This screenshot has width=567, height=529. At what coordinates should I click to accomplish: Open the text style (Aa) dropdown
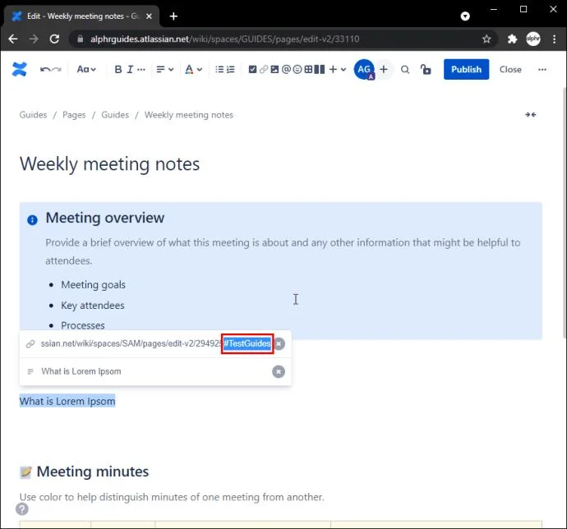(x=85, y=70)
